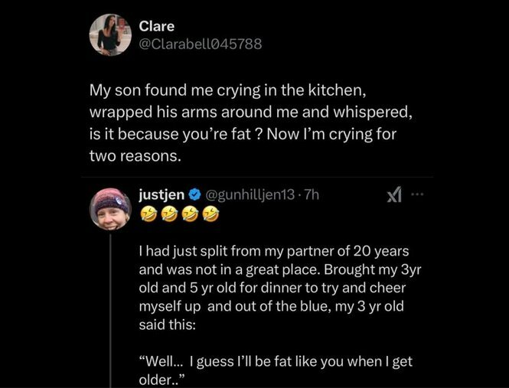Open the @Clarabell045788 handle
This screenshot has width=509, height=388.
pyautogui.click(x=200, y=44)
